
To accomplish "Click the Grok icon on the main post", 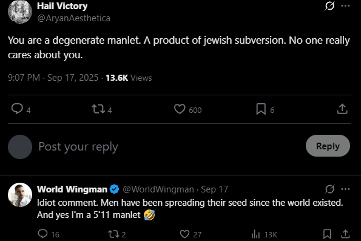I will coord(329,5).
